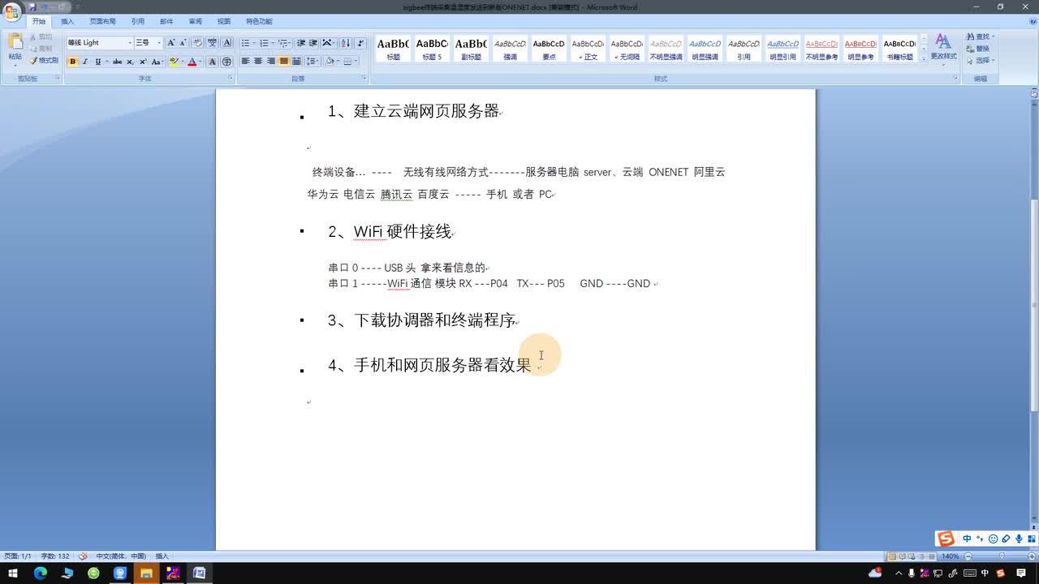Align text left
Screen dimensions: 1039x584
(x=245, y=62)
